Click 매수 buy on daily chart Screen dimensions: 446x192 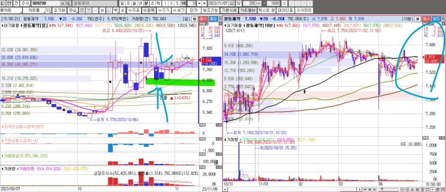203,19
